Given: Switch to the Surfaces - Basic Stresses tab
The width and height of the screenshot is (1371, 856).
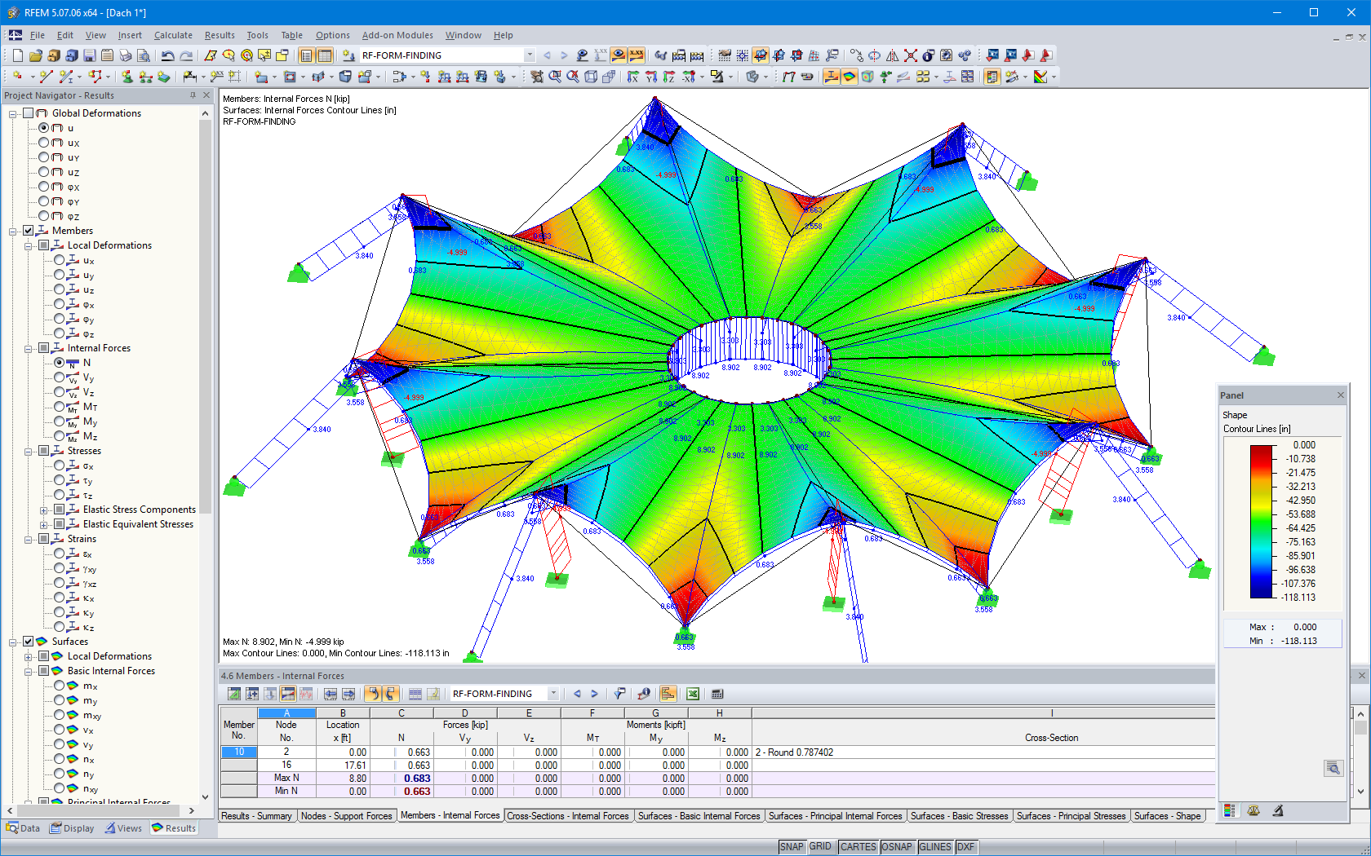Looking at the screenshot, I should (x=960, y=815).
